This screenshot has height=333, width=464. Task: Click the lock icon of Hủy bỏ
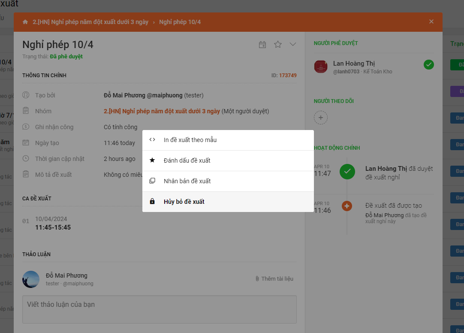(152, 201)
